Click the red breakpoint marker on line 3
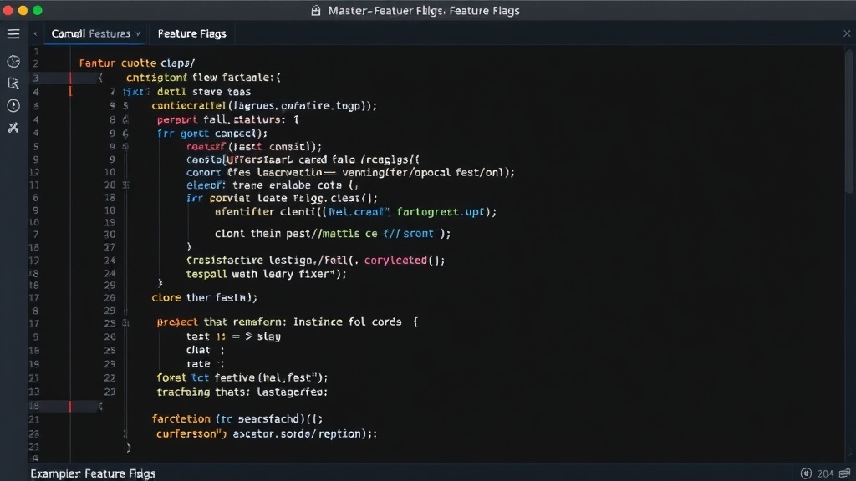This screenshot has width=856, height=481. (70, 78)
